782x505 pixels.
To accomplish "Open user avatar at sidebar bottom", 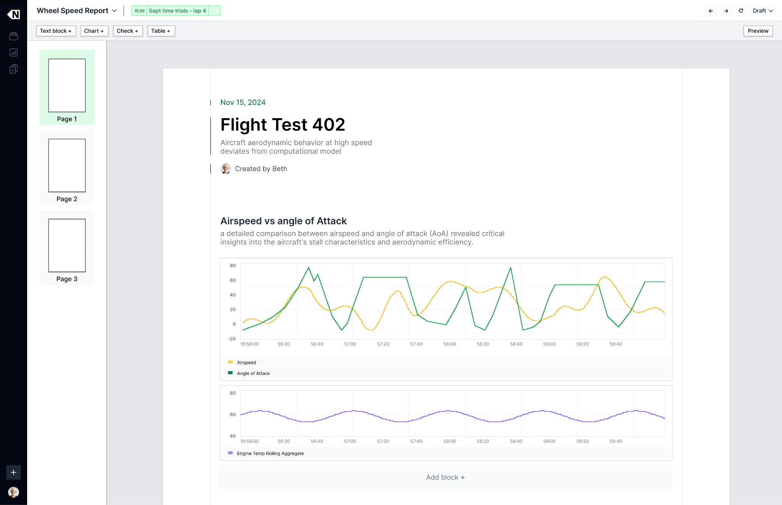I will pyautogui.click(x=13, y=492).
